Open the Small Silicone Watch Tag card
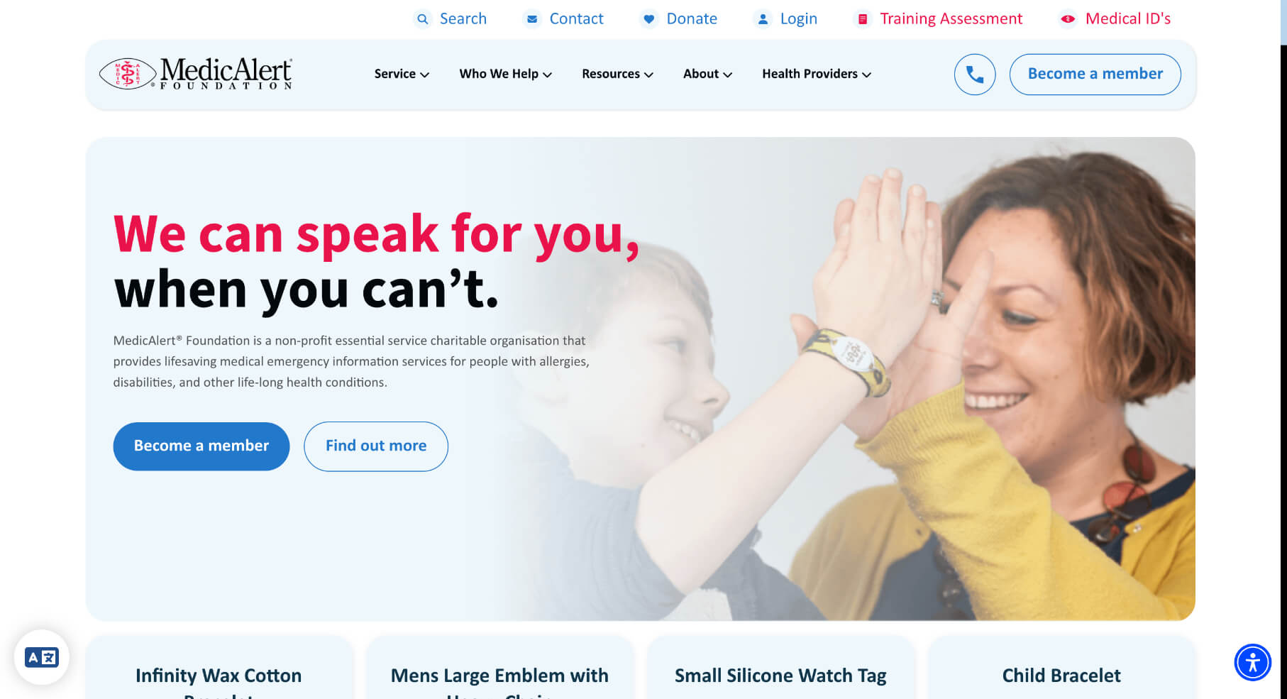 click(780, 668)
